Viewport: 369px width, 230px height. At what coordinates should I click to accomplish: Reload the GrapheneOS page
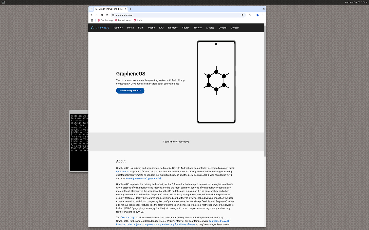(102, 15)
